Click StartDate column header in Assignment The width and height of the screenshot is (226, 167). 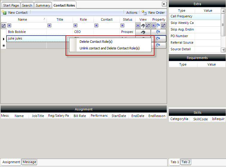click(119, 116)
